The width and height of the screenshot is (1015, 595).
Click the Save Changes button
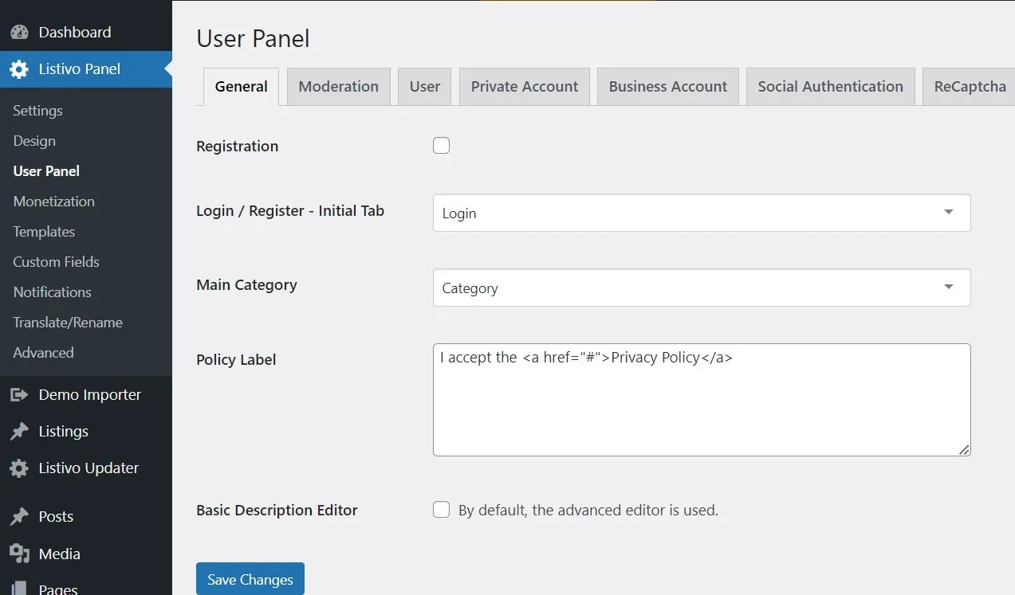(x=250, y=579)
